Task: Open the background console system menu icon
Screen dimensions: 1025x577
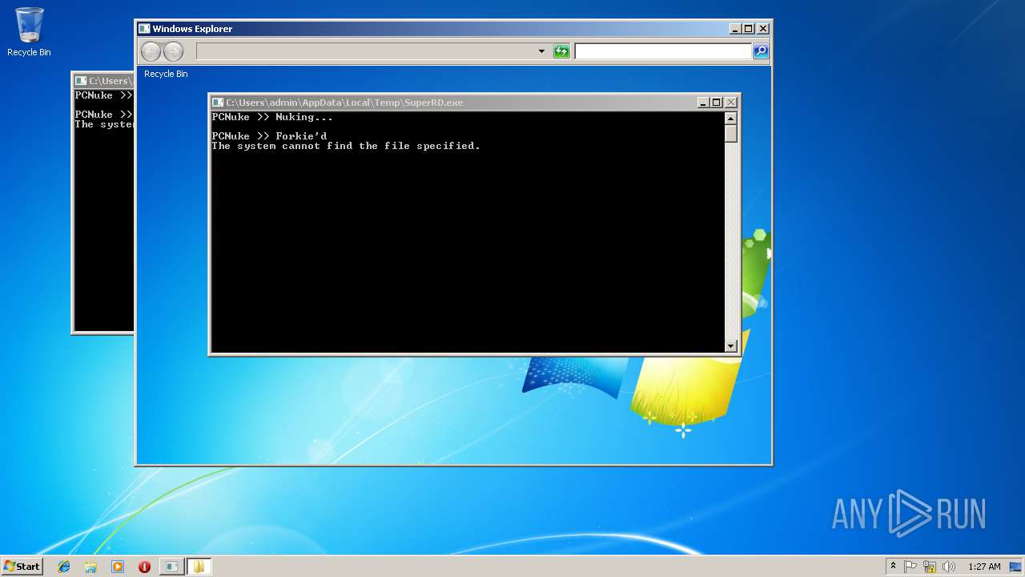Action: pos(81,81)
